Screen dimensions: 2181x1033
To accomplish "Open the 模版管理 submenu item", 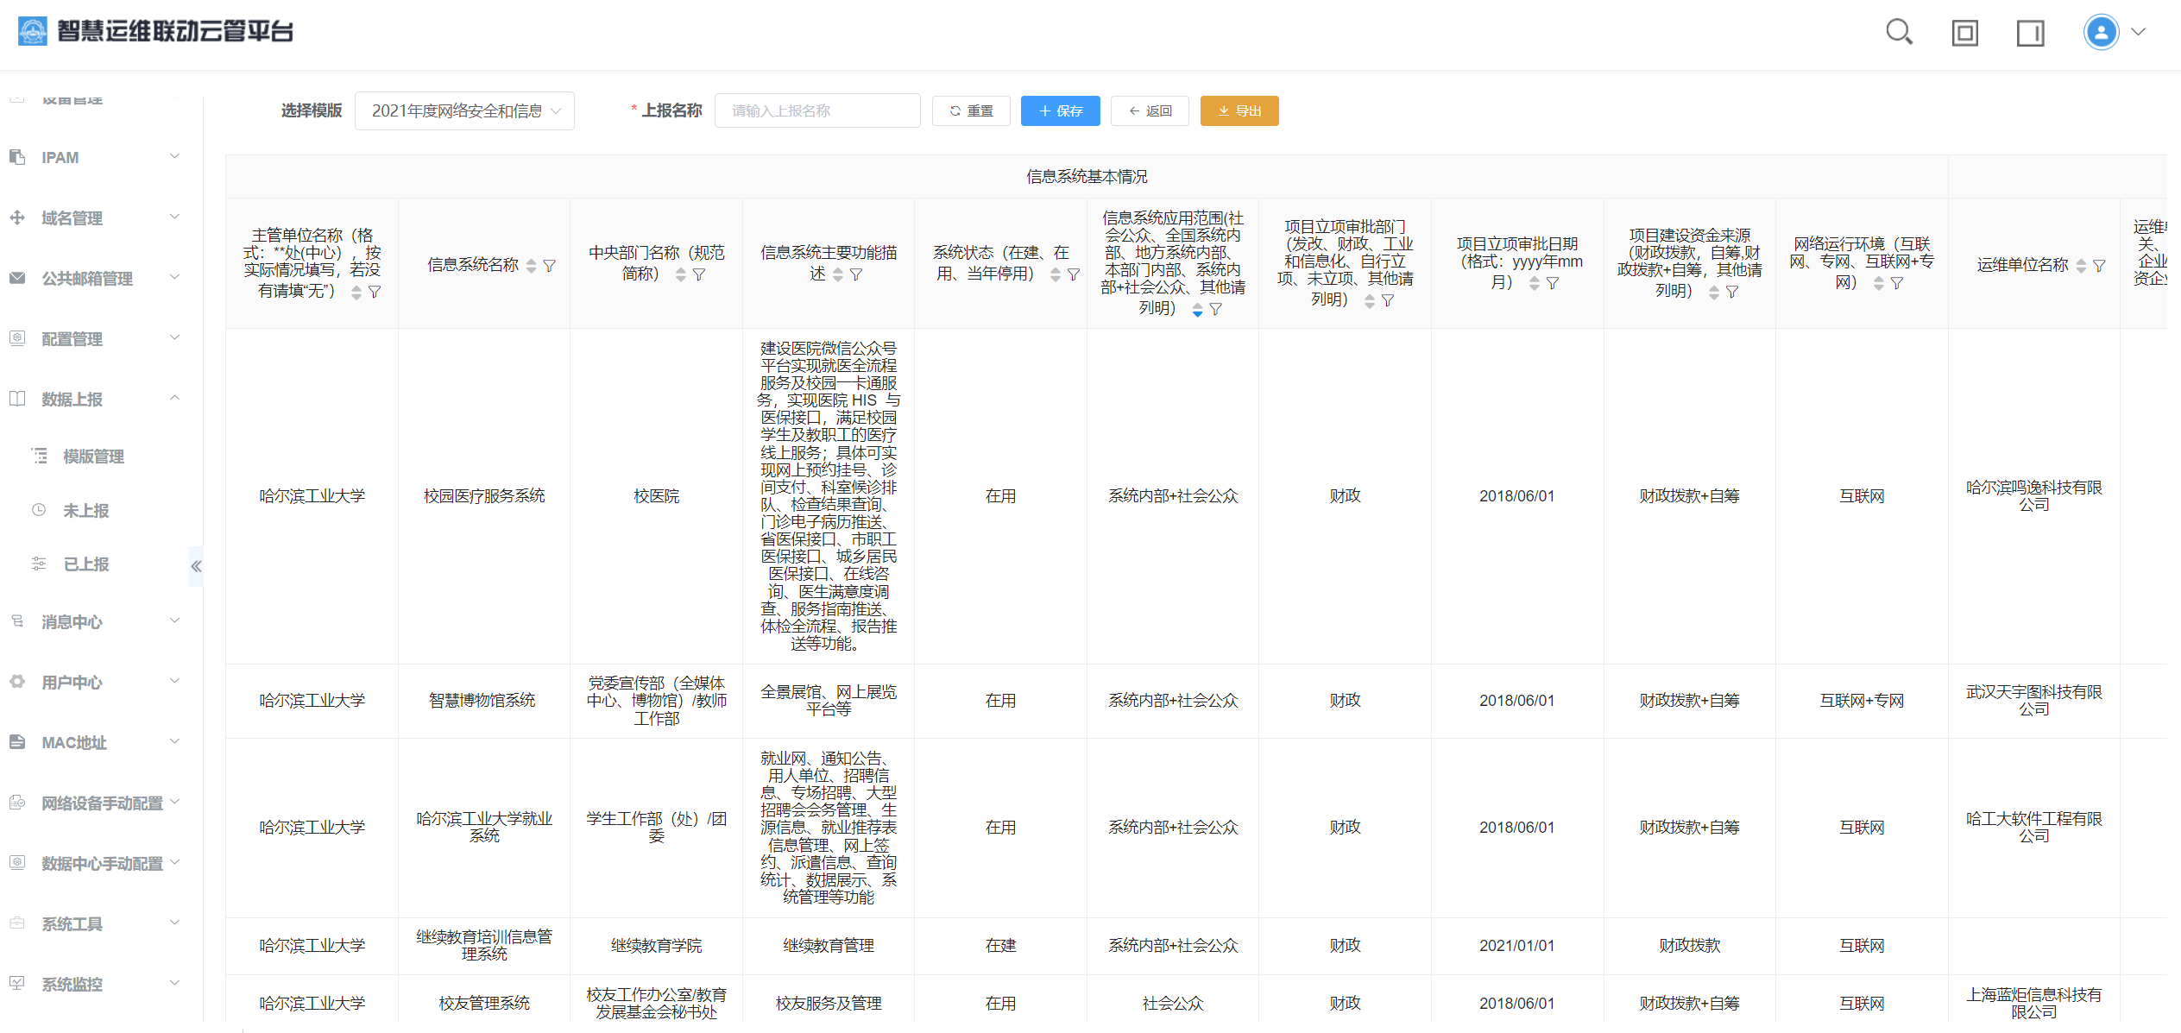I will tap(93, 456).
